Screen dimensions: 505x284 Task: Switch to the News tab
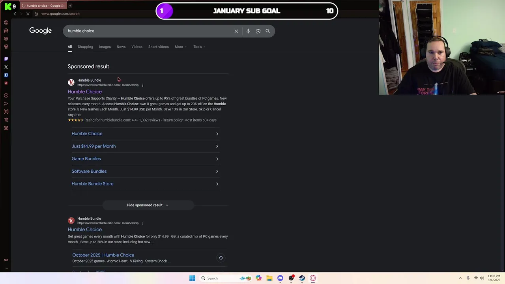(121, 47)
